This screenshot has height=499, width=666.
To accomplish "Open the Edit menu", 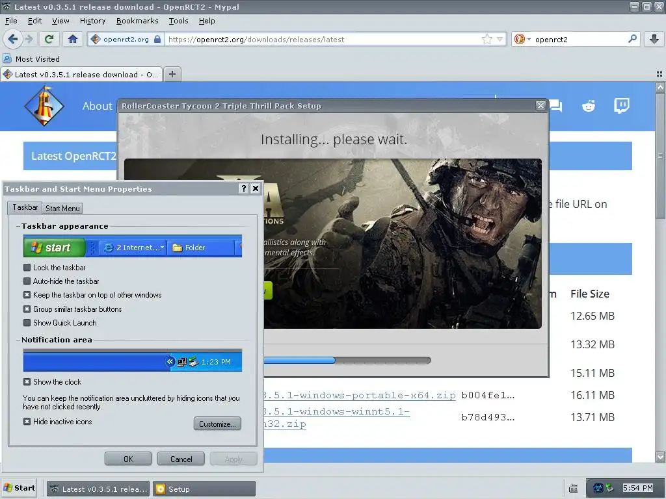I will tap(35, 21).
